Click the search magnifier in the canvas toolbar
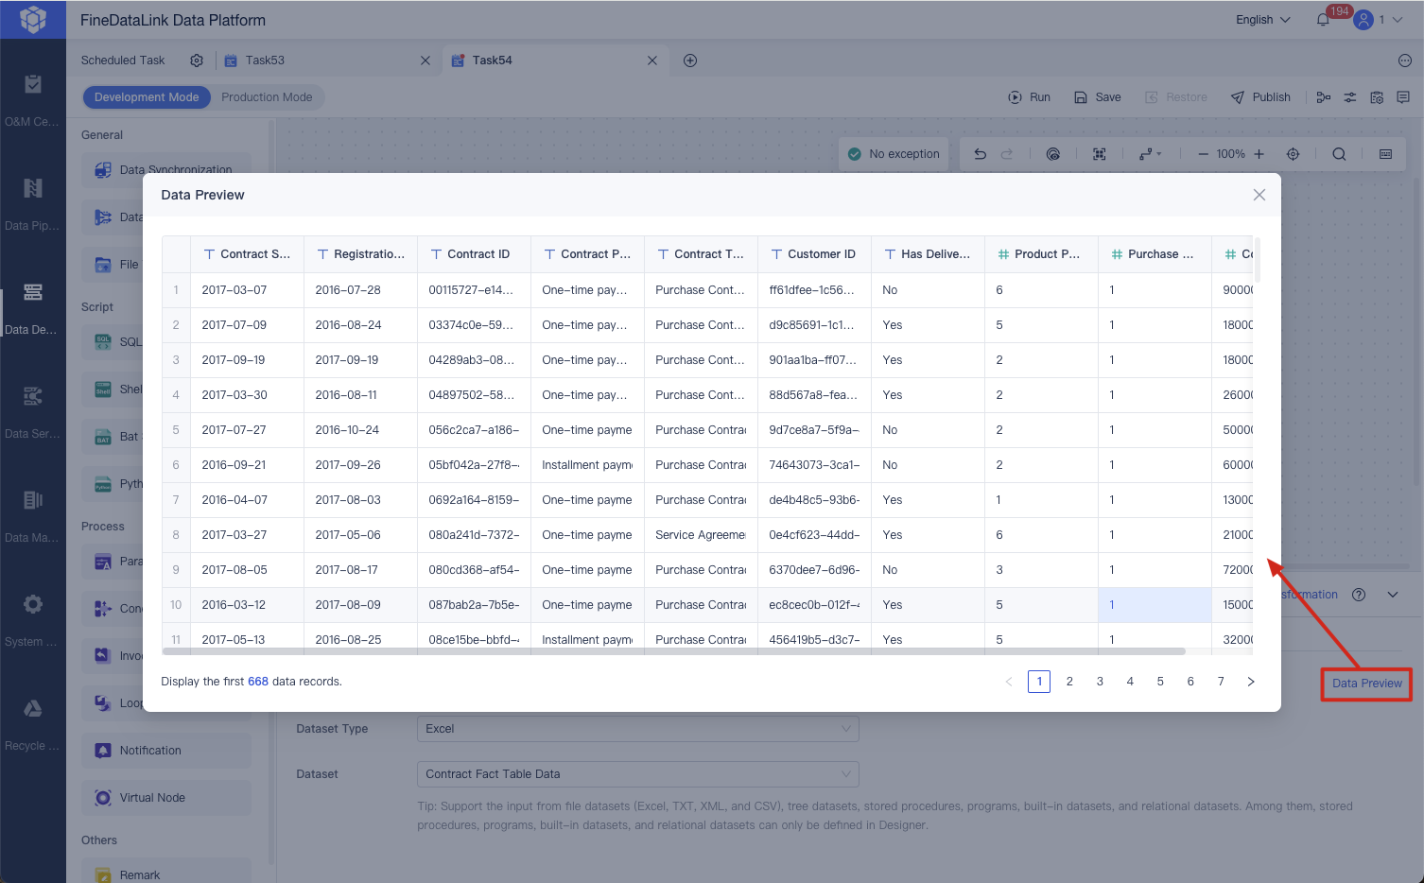This screenshot has width=1424, height=883. tap(1339, 154)
